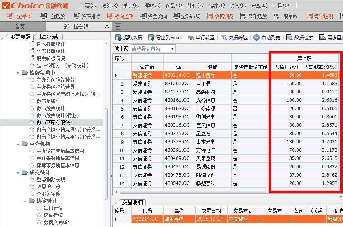
Task: Click 数据筛选 data filter button
Action: pyautogui.click(x=234, y=37)
